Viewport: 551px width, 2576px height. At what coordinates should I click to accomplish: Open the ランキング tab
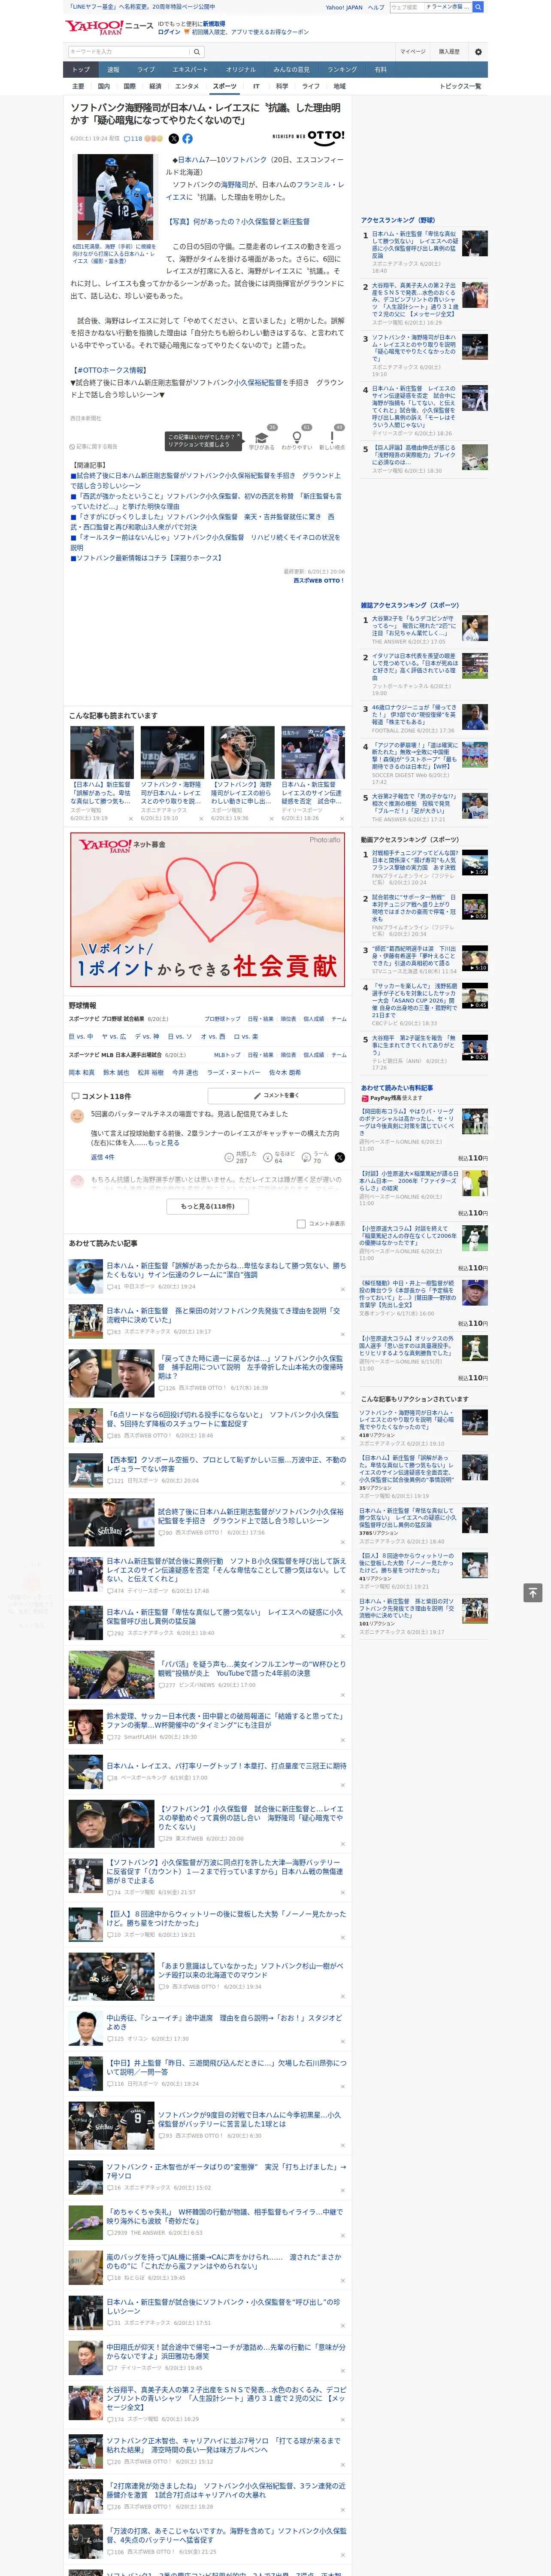click(x=342, y=69)
